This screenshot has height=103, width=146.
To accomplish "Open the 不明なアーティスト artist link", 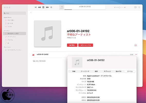I will coord(79,35).
